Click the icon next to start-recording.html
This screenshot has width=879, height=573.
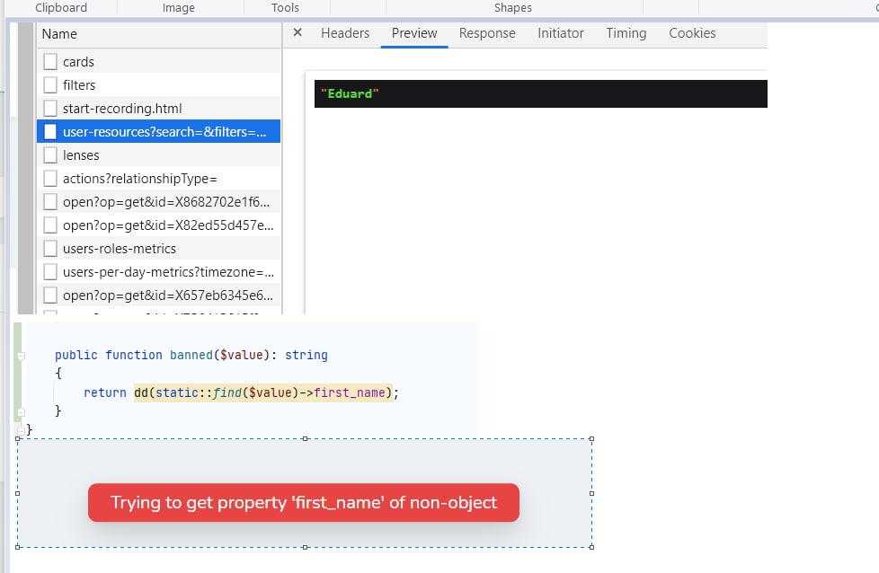(x=50, y=109)
